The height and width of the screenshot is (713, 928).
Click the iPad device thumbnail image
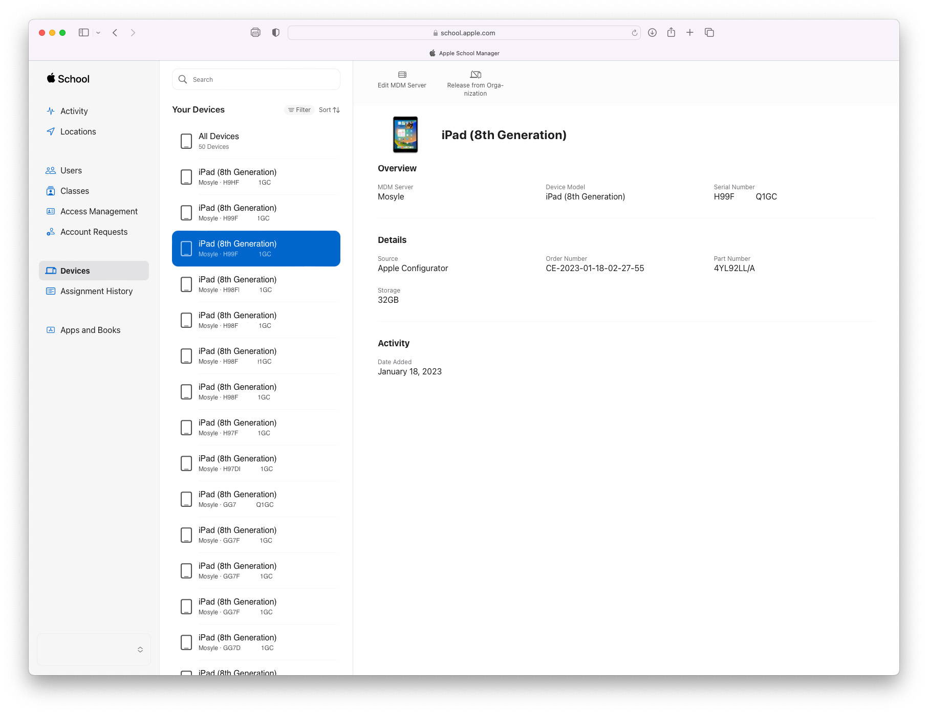coord(405,135)
